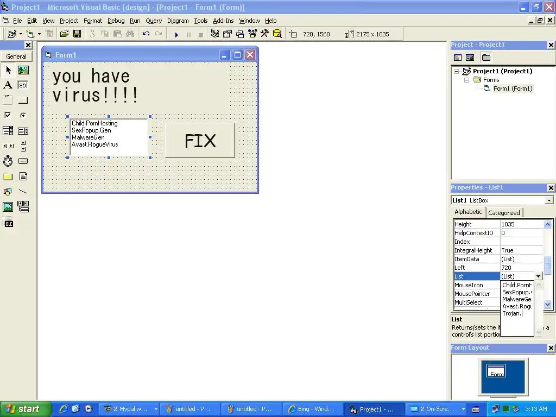Open Properties Window from the toolbar
This screenshot has height=417, width=556.
(x=228, y=34)
